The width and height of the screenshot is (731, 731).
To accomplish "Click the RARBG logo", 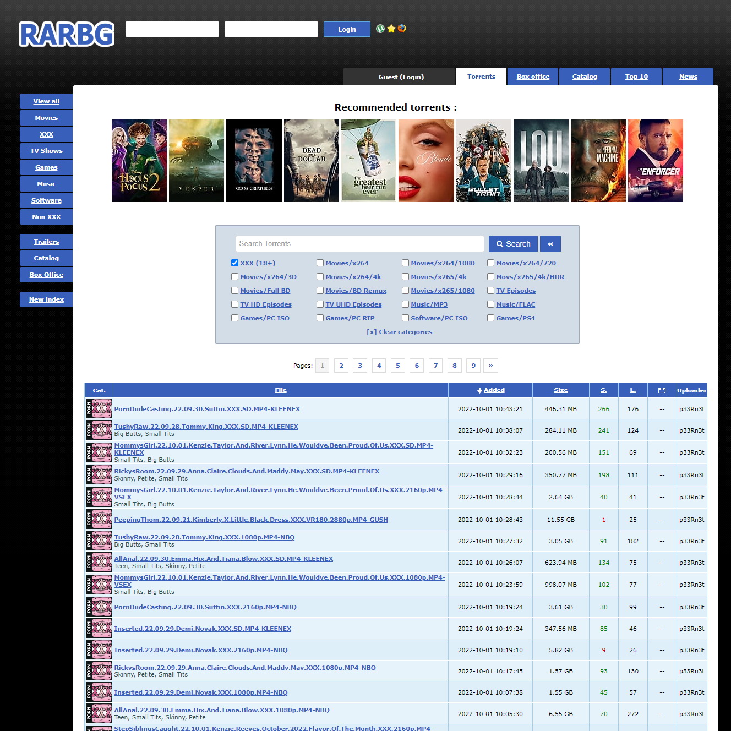I will click(x=67, y=34).
